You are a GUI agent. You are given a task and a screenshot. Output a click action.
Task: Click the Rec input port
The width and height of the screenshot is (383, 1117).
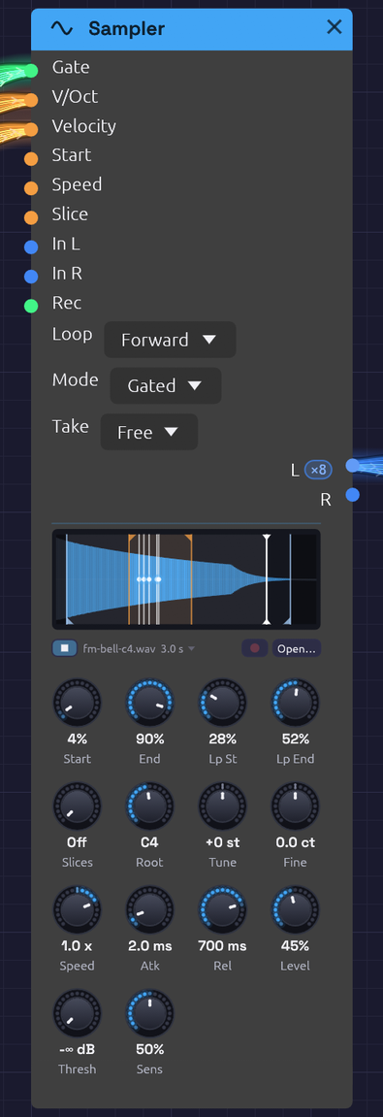tap(31, 306)
